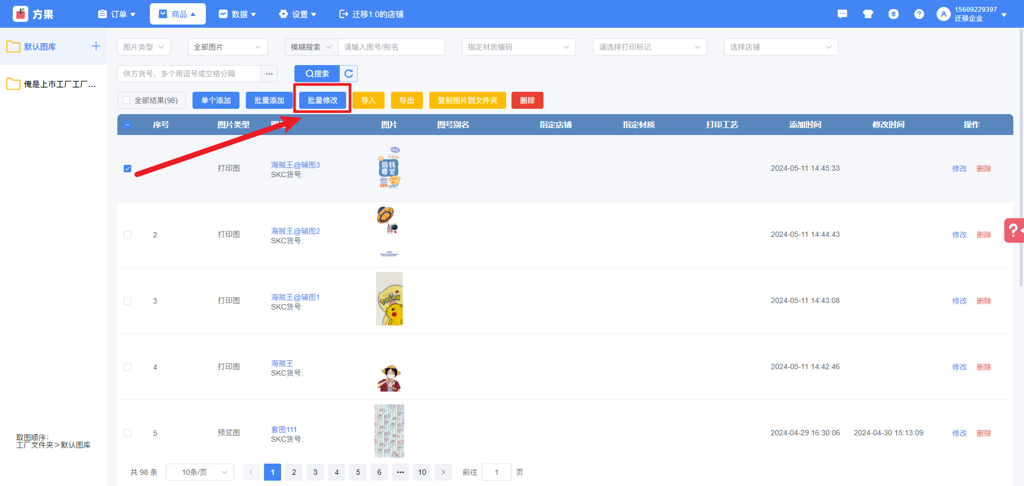Image resolution: width=1024 pixels, height=486 pixels.
Task: Go to page 5
Action: [x=358, y=472]
